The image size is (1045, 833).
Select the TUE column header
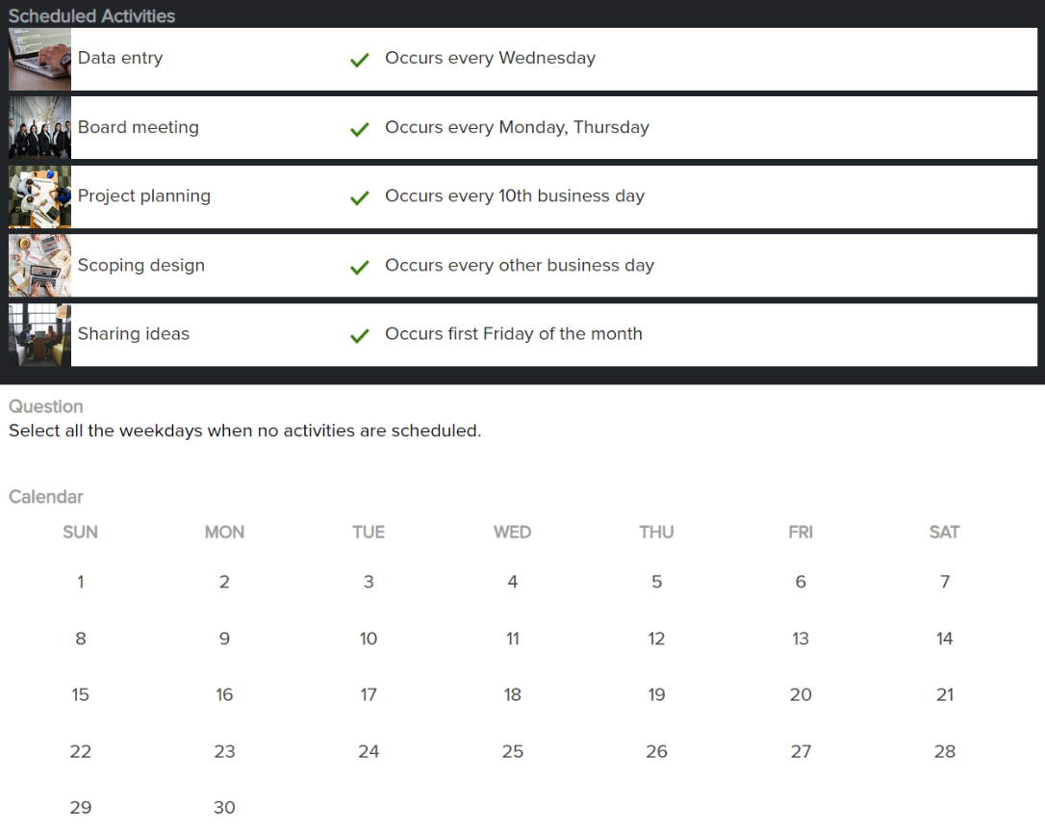[x=369, y=532]
